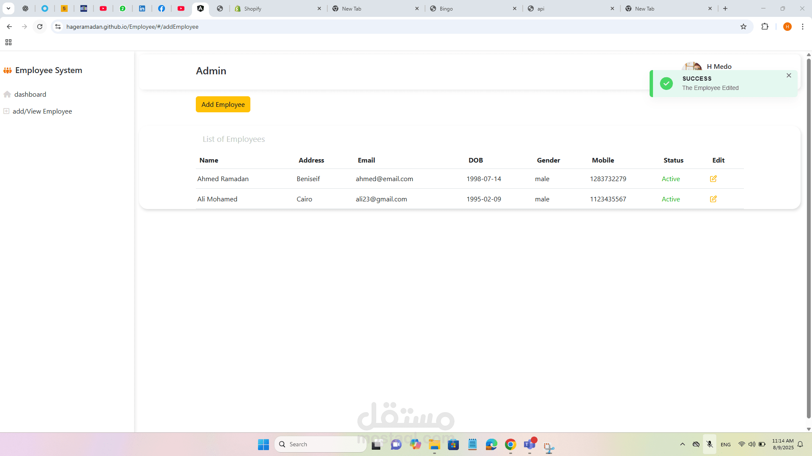
Task: Click edit icon for Ahmed Ramadan
Action: pyautogui.click(x=713, y=179)
